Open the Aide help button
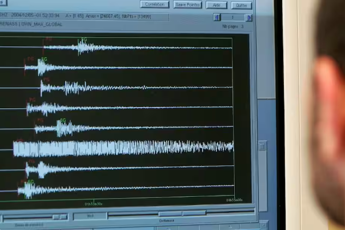This screenshot has width=345, height=230. pos(216,5)
